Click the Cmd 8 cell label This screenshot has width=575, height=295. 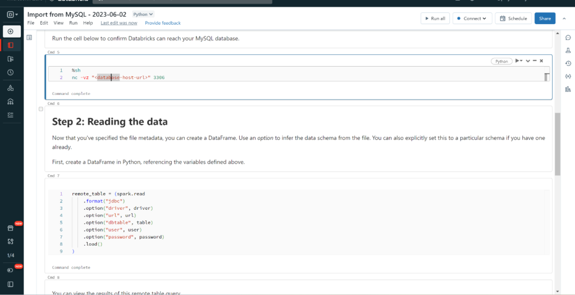pyautogui.click(x=53, y=277)
